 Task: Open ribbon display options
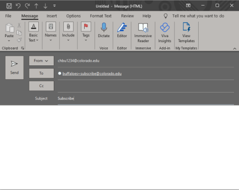(188, 5)
